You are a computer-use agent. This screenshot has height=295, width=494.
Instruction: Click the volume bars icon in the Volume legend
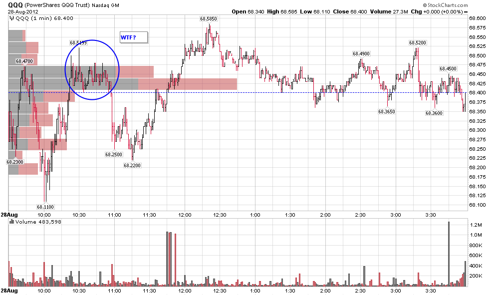click(x=11, y=222)
